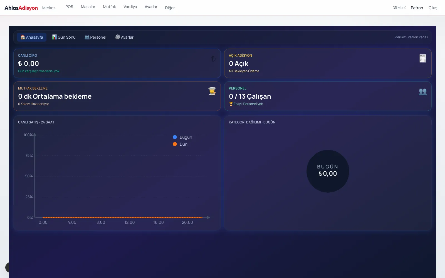This screenshot has width=445, height=278.
Task: Click the 'KATEGORİ DAĞILIMI · BUGÜN' heading
Action: [252, 122]
